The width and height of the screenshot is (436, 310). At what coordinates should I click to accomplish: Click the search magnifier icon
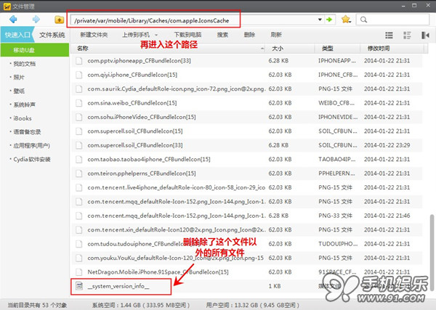(x=363, y=20)
